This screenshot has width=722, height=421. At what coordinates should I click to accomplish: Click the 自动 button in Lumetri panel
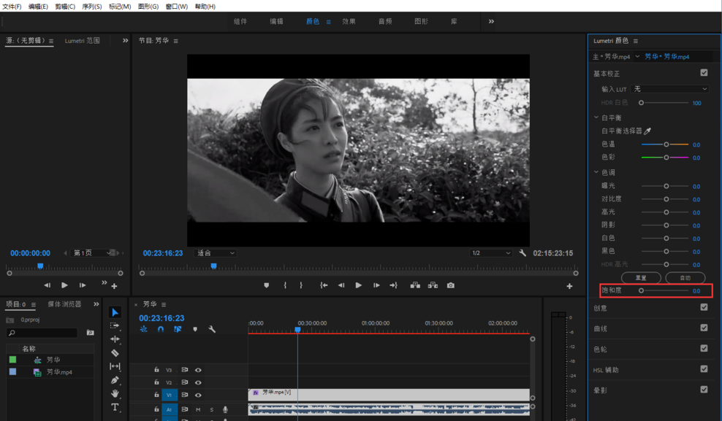click(x=685, y=277)
